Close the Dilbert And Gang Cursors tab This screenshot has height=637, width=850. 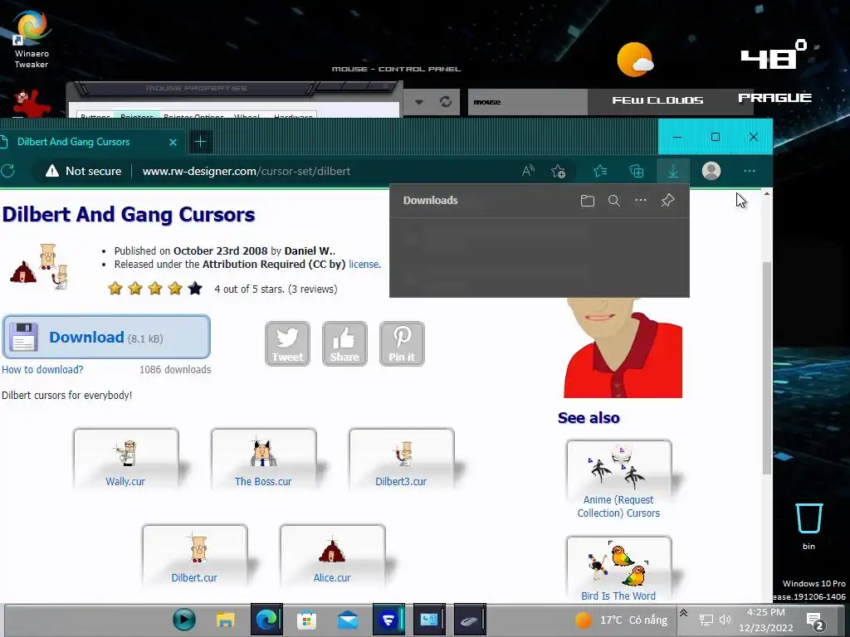coord(173,143)
